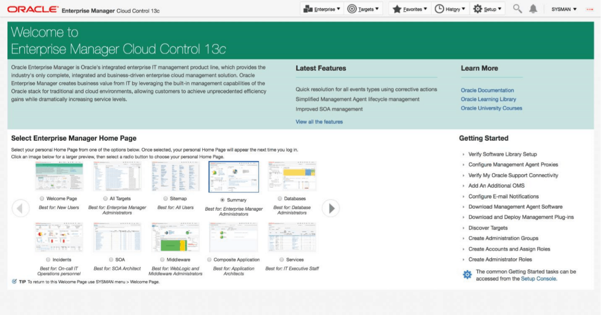Screen dimensions: 601x315
Task: Select the Summary home page radio button
Action: 222,200
